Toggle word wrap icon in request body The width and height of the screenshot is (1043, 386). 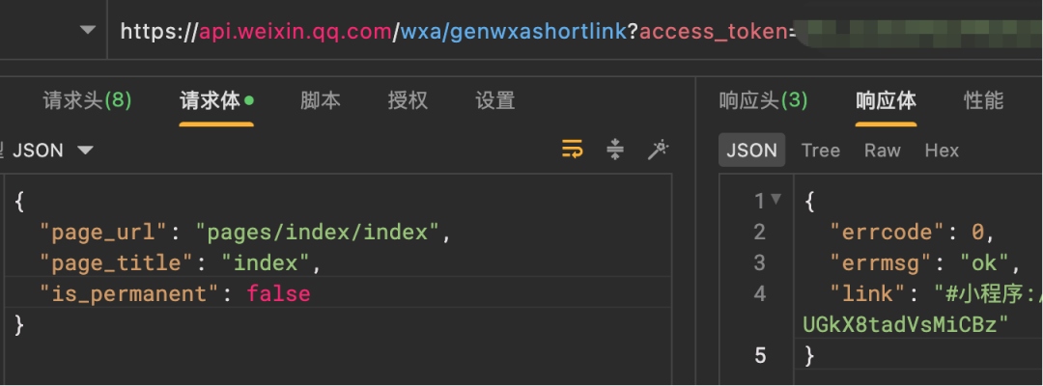coord(573,150)
